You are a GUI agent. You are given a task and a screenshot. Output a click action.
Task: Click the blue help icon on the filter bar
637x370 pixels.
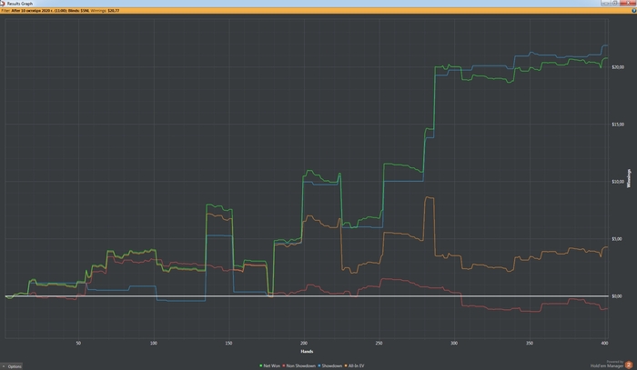[x=633, y=11]
